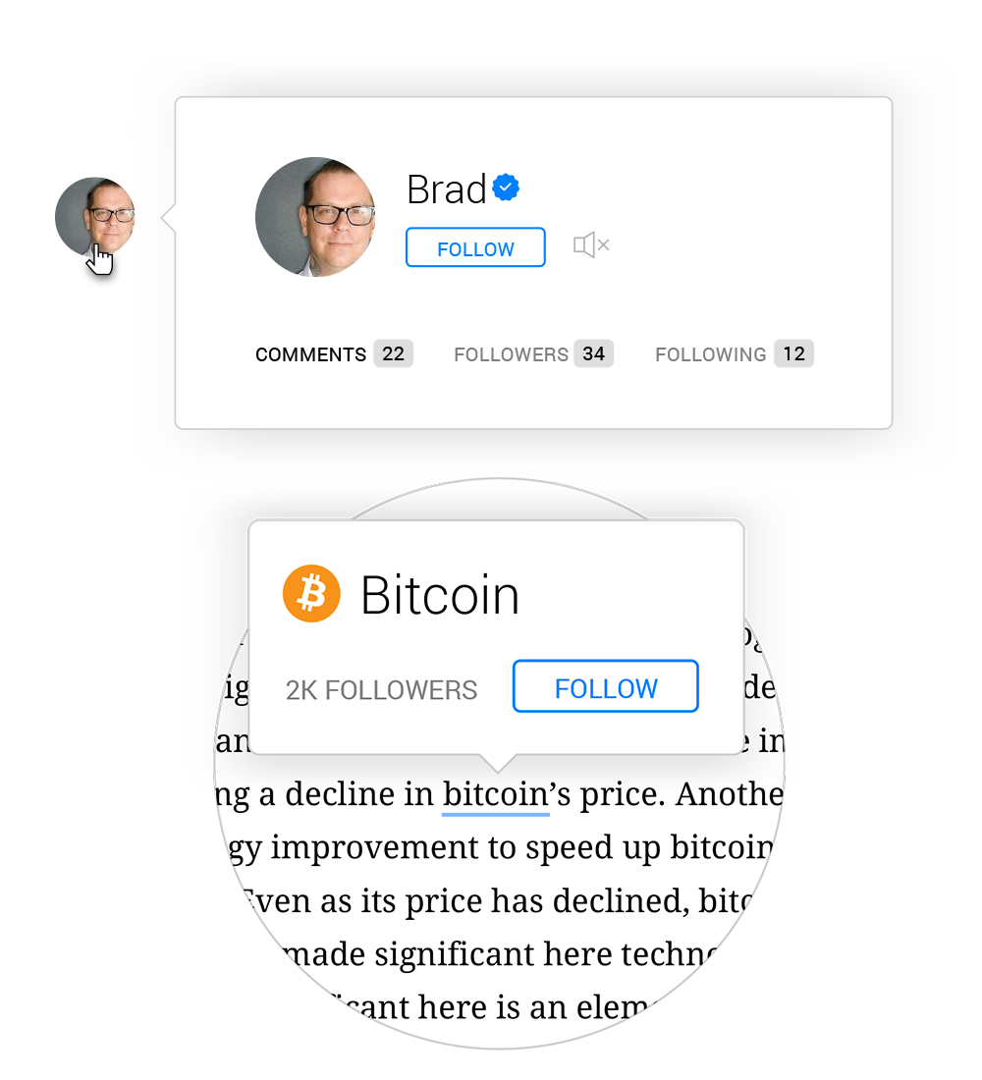Click the 2K FOLLOWERS label
The width and height of the screenshot is (982, 1080).
pyautogui.click(x=381, y=690)
